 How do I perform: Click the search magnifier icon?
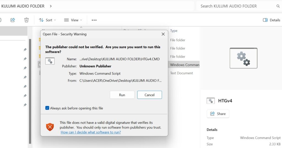278,6
